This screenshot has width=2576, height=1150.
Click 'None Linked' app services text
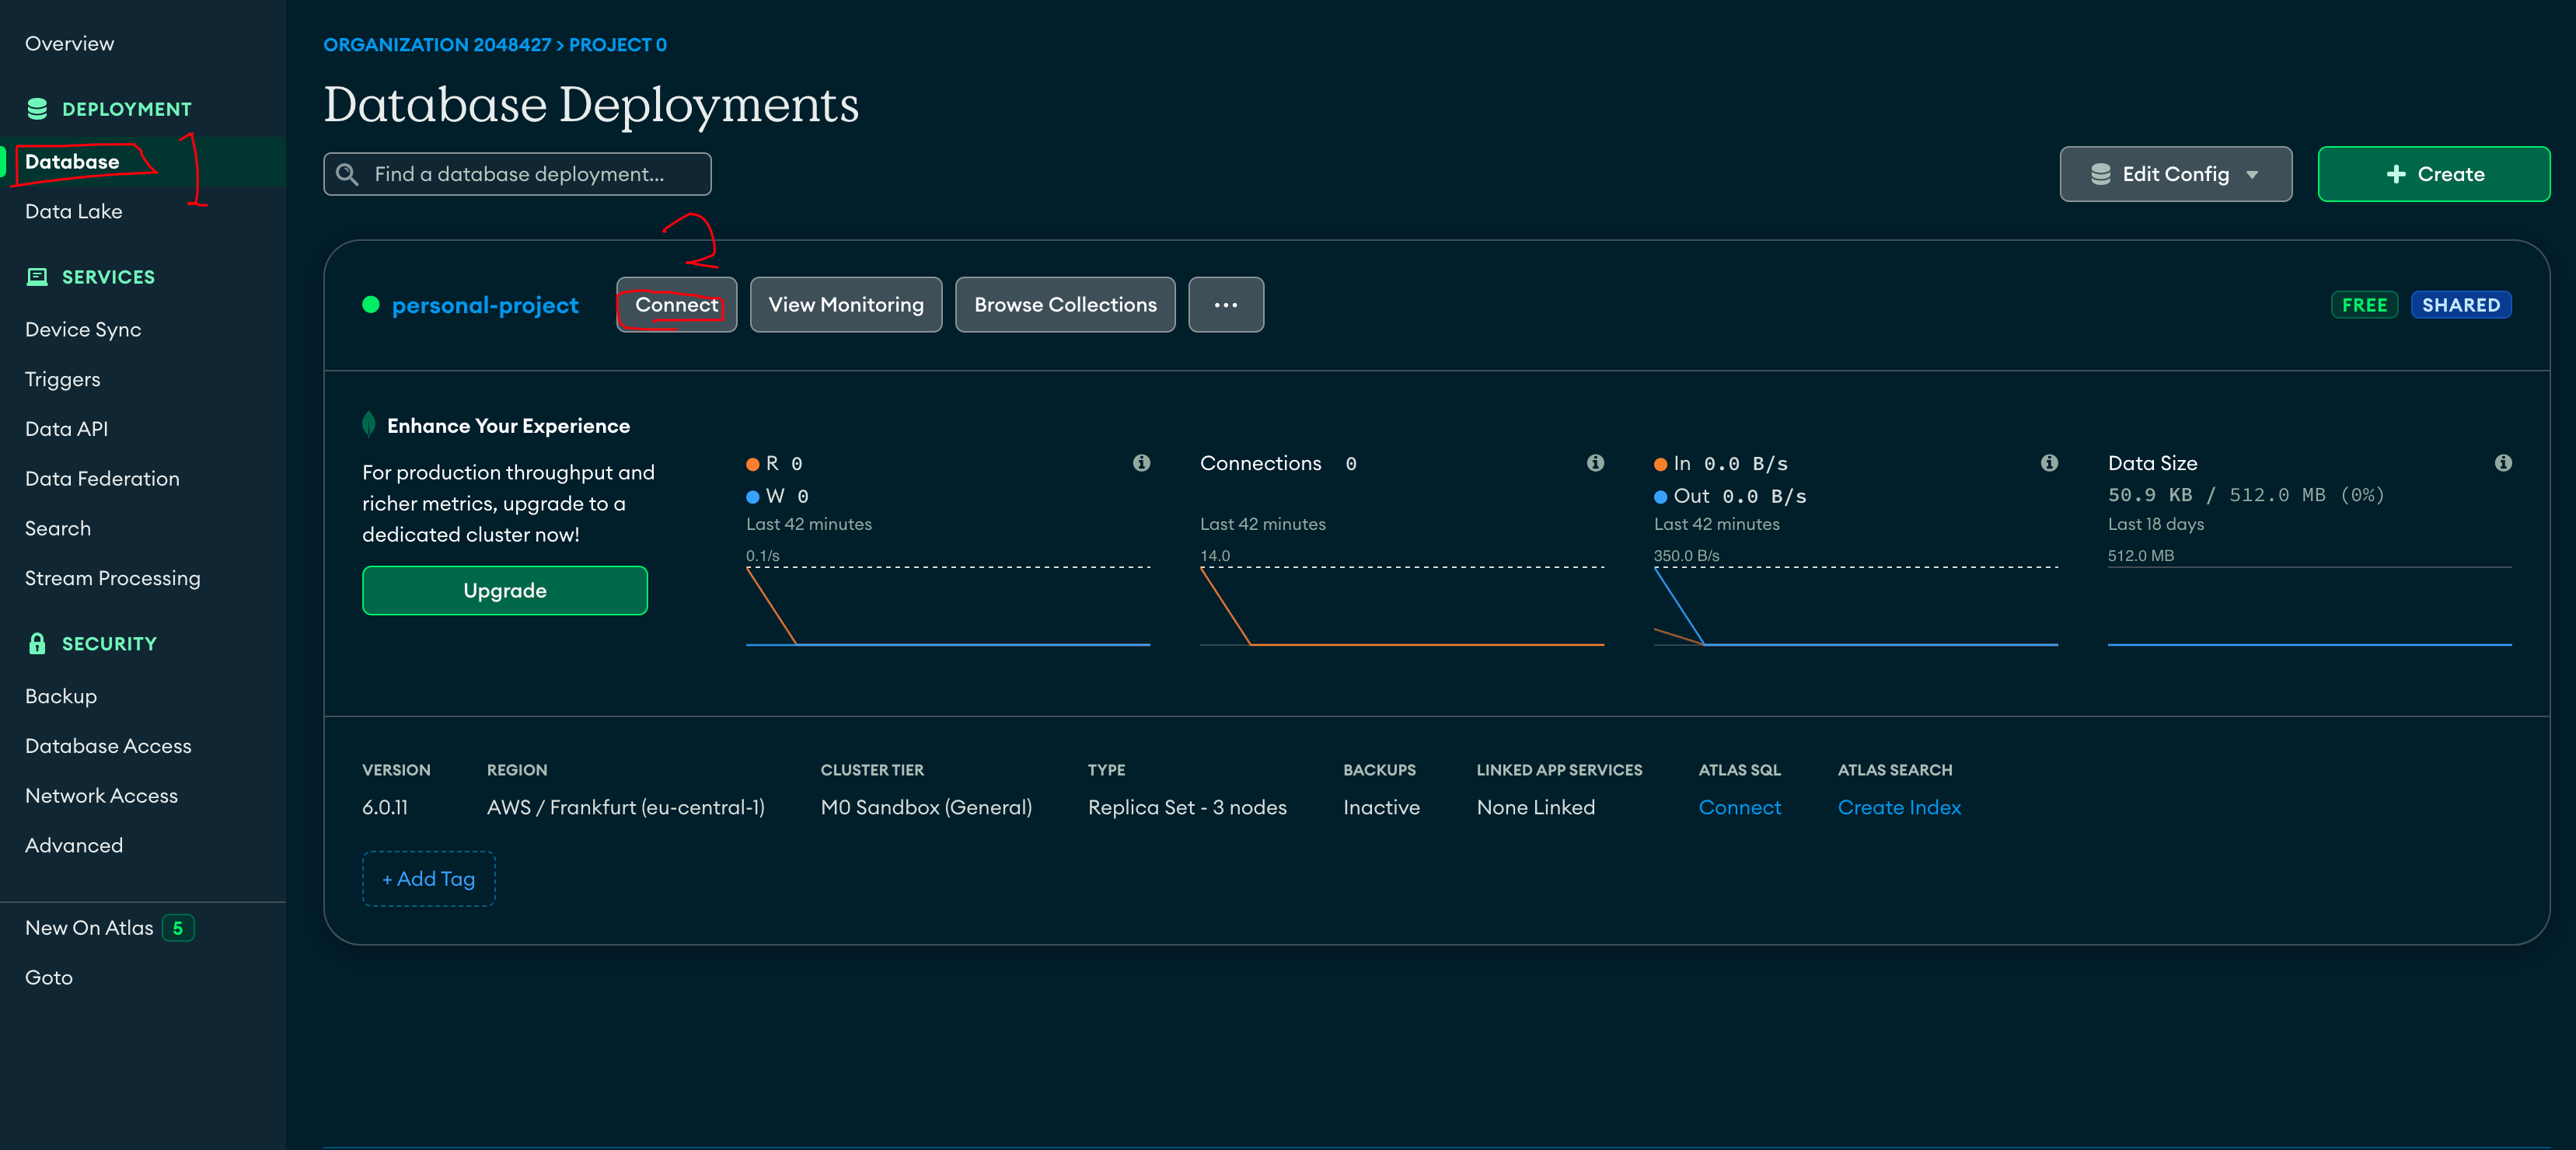1536,808
